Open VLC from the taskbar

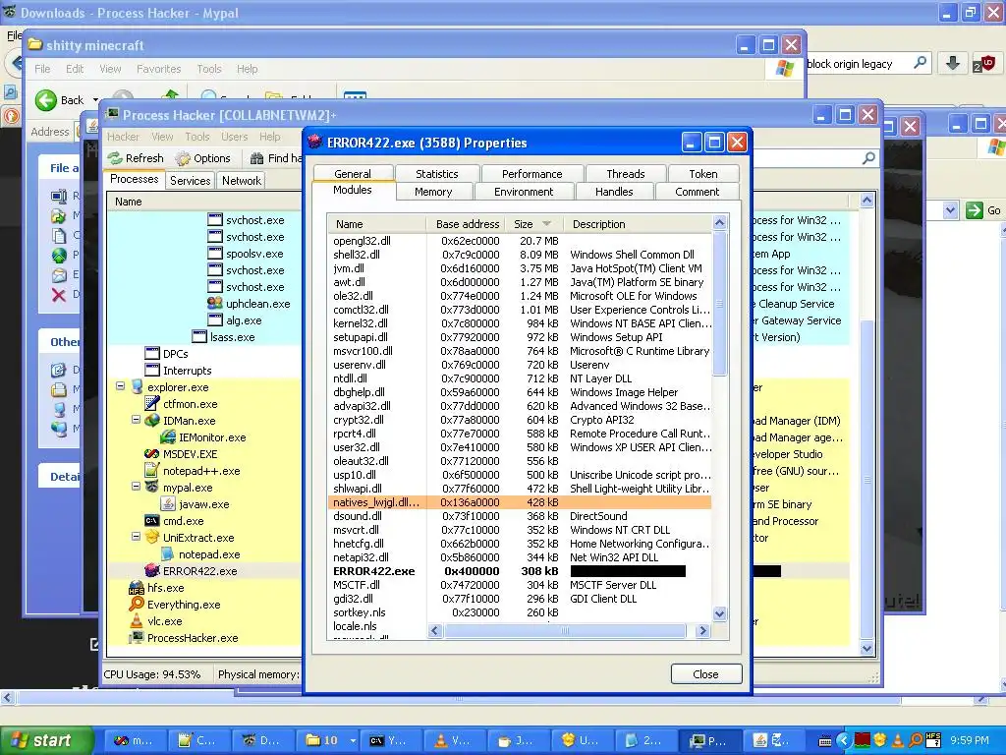[454, 740]
